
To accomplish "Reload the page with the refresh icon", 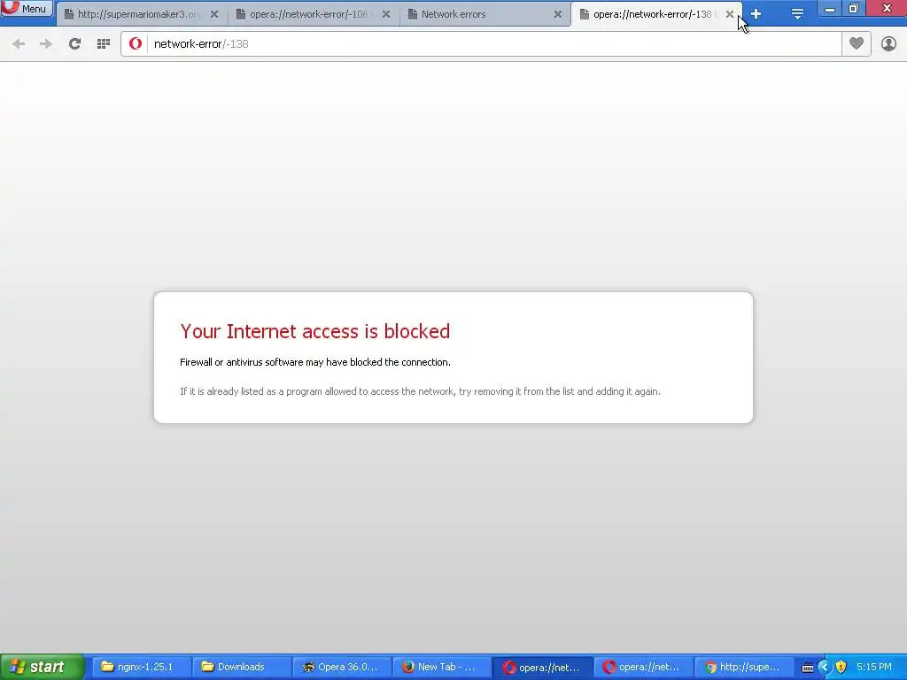I will [74, 43].
